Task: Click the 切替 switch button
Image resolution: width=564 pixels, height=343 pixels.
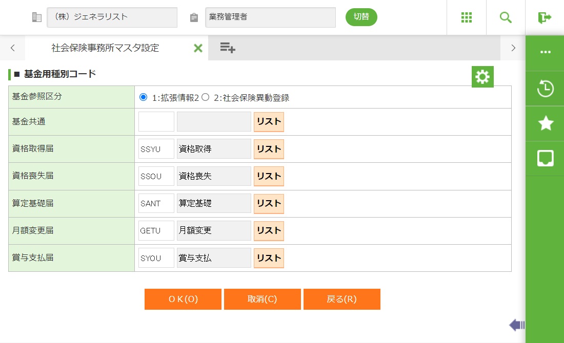Action: pyautogui.click(x=361, y=17)
